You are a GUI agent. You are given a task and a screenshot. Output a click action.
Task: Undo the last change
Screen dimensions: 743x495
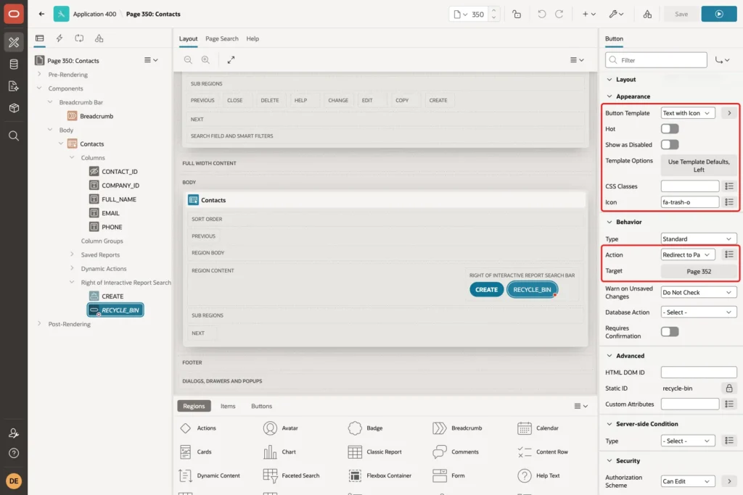[541, 14]
